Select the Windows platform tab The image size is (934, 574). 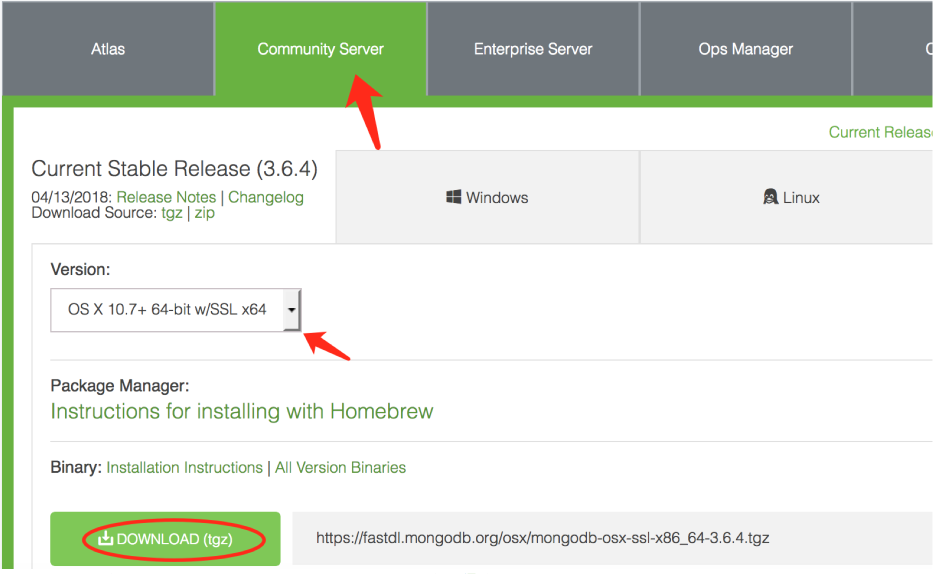click(487, 197)
